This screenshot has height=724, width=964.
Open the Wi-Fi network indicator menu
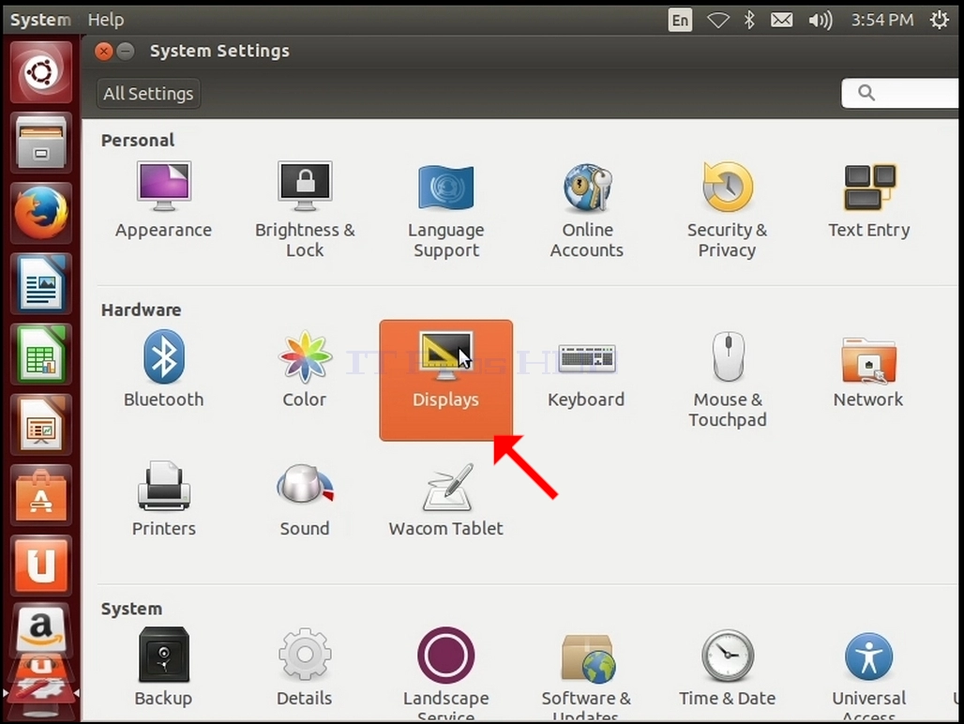tap(717, 21)
